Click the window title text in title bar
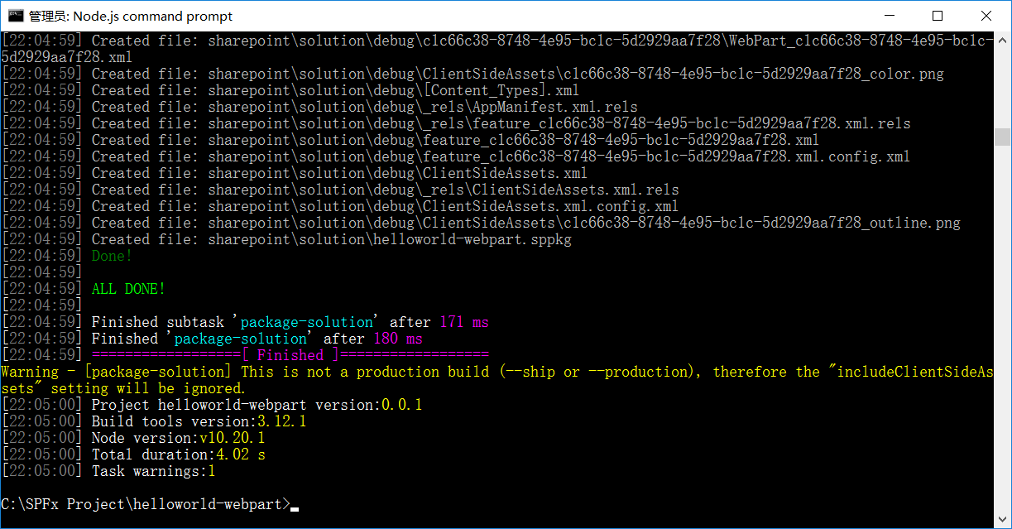The height and width of the screenshot is (529, 1012). 131,17
